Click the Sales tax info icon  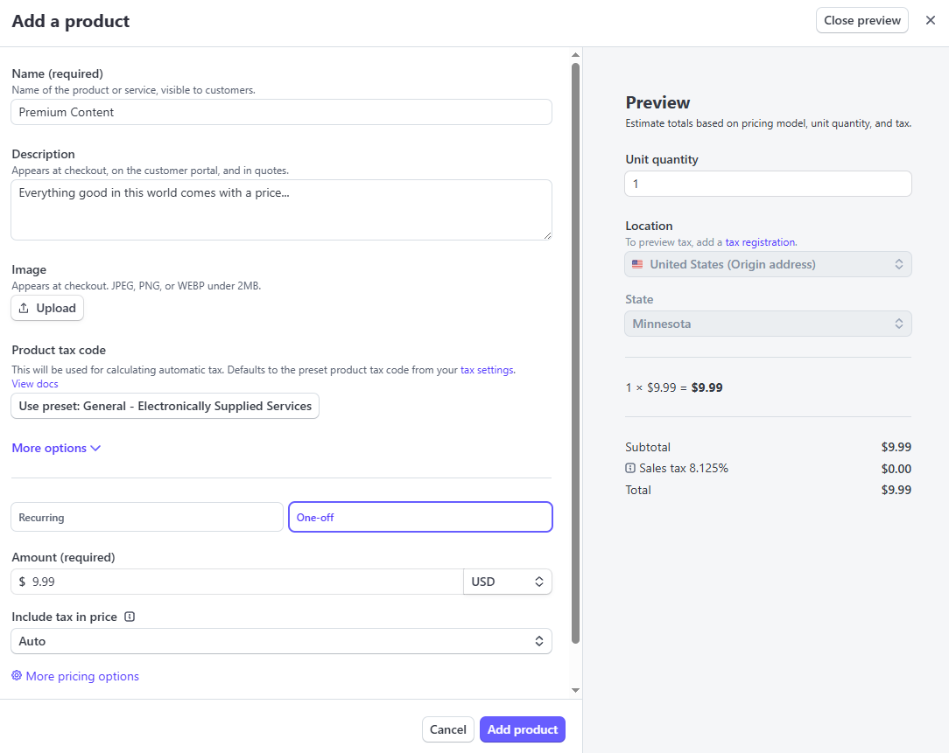coord(630,468)
